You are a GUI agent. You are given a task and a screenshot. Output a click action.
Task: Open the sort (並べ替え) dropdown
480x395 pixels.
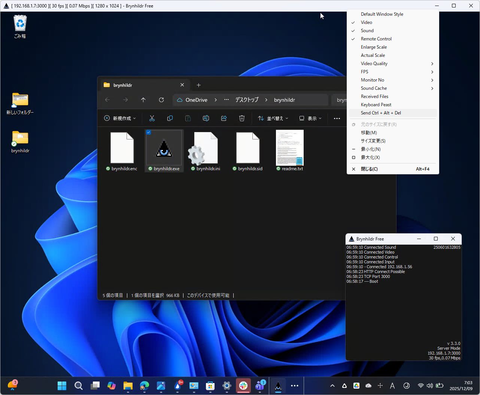click(x=273, y=118)
